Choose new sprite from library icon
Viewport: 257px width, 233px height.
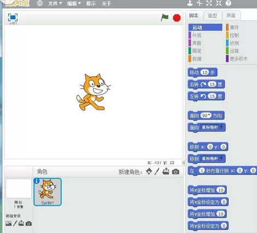(149, 172)
